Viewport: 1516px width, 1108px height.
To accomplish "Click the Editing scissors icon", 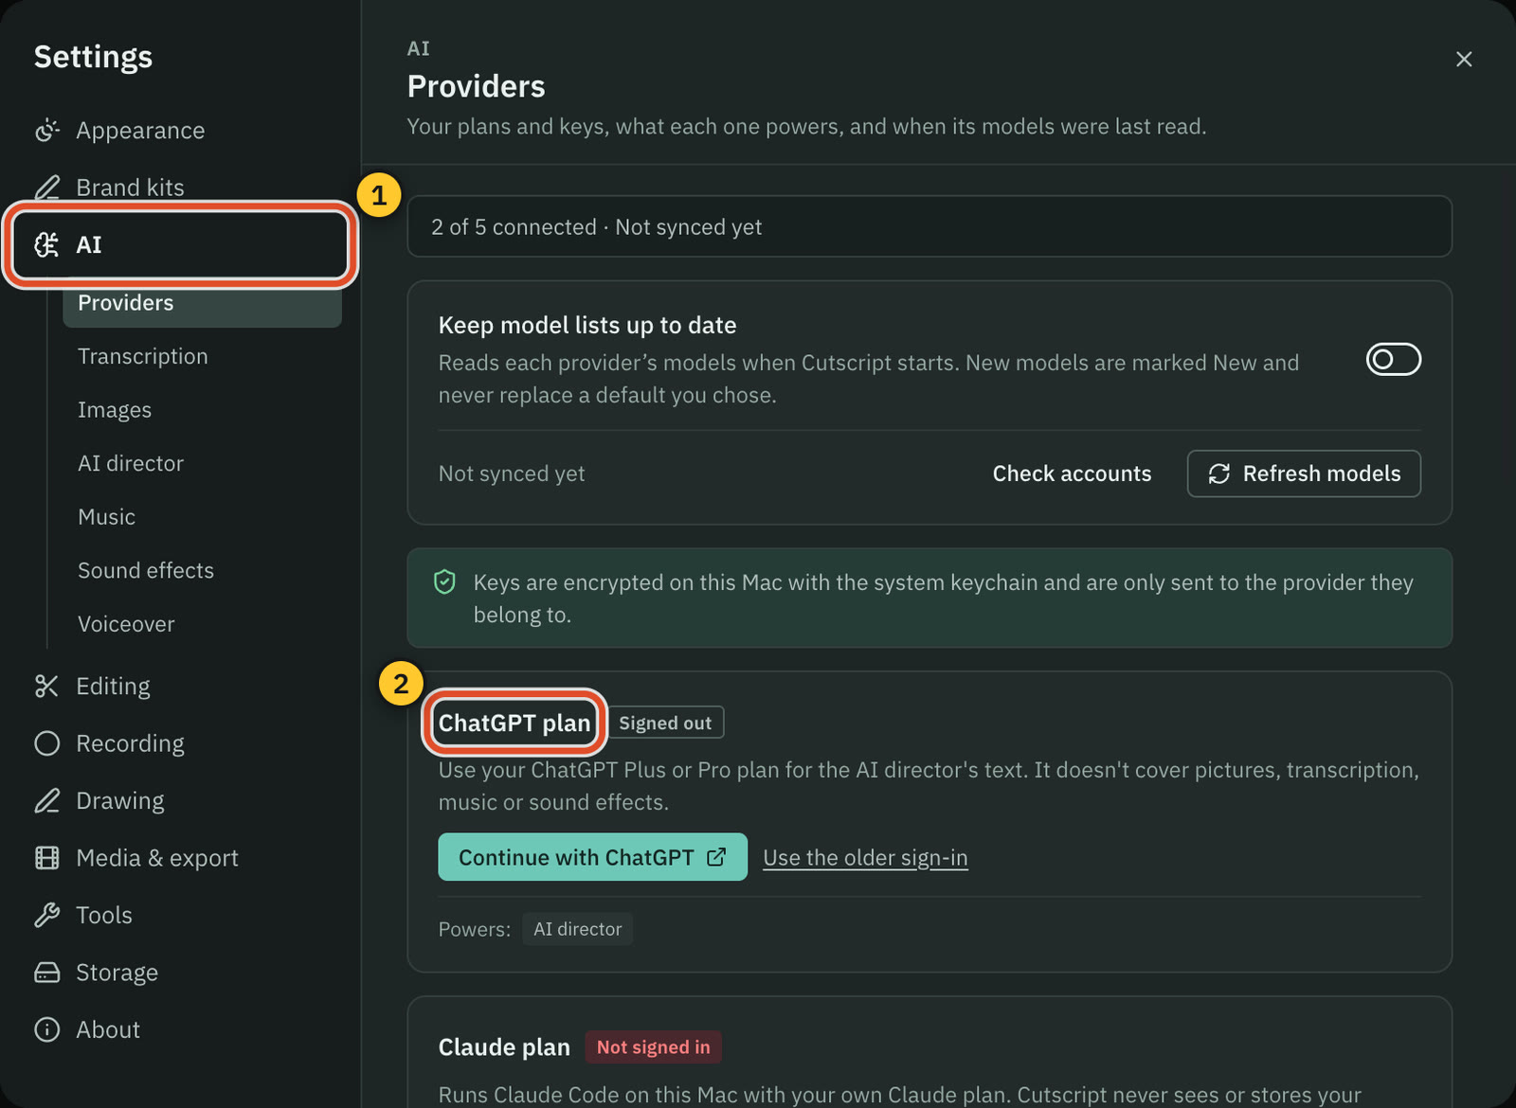I will coord(47,687).
